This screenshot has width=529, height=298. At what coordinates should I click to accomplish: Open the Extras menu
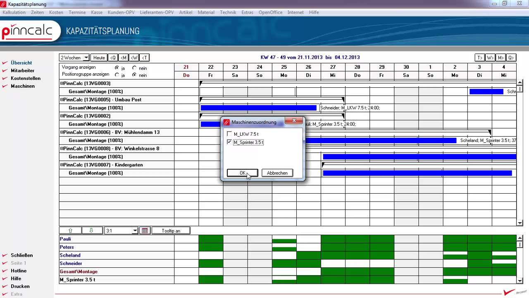[x=247, y=12]
